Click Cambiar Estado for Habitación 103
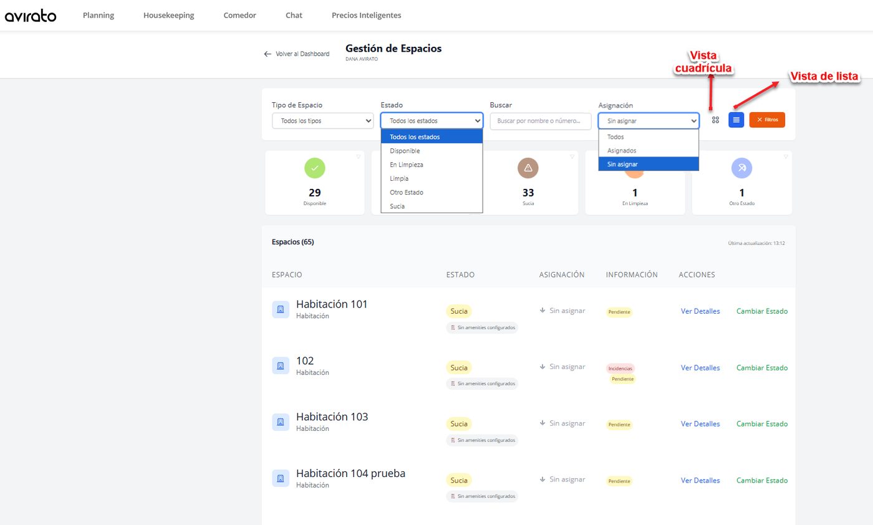Image resolution: width=873 pixels, height=525 pixels. coord(762,424)
